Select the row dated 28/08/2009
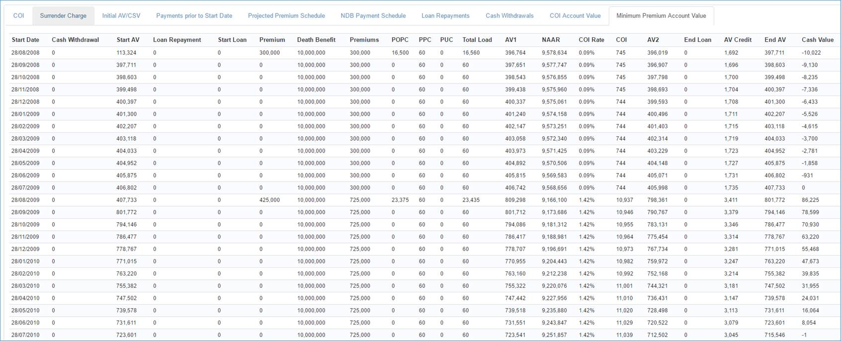 click(x=25, y=200)
